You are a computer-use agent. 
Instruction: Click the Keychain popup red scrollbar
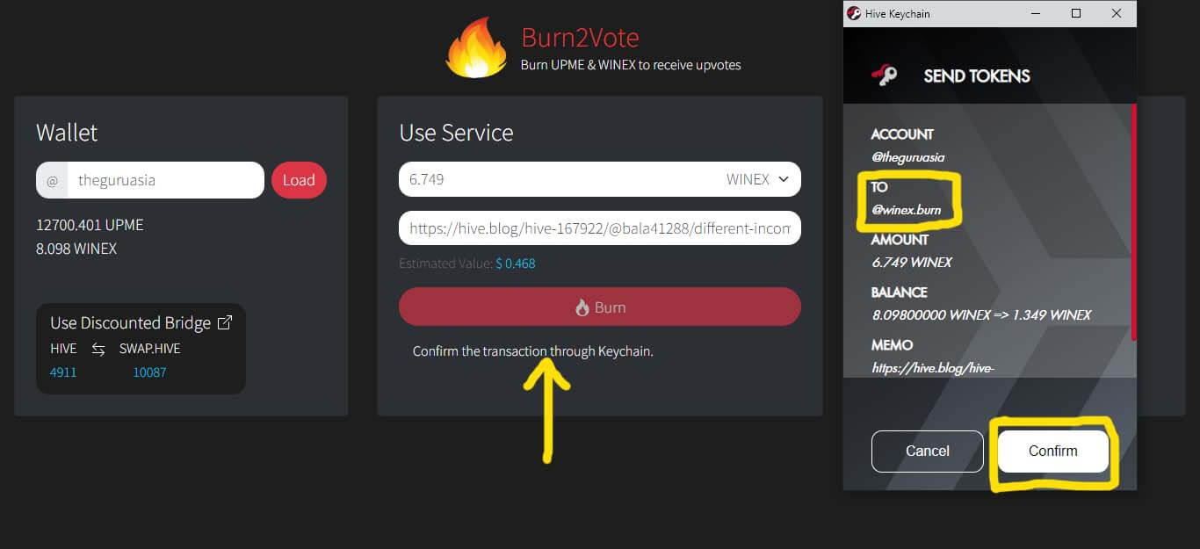1134,221
